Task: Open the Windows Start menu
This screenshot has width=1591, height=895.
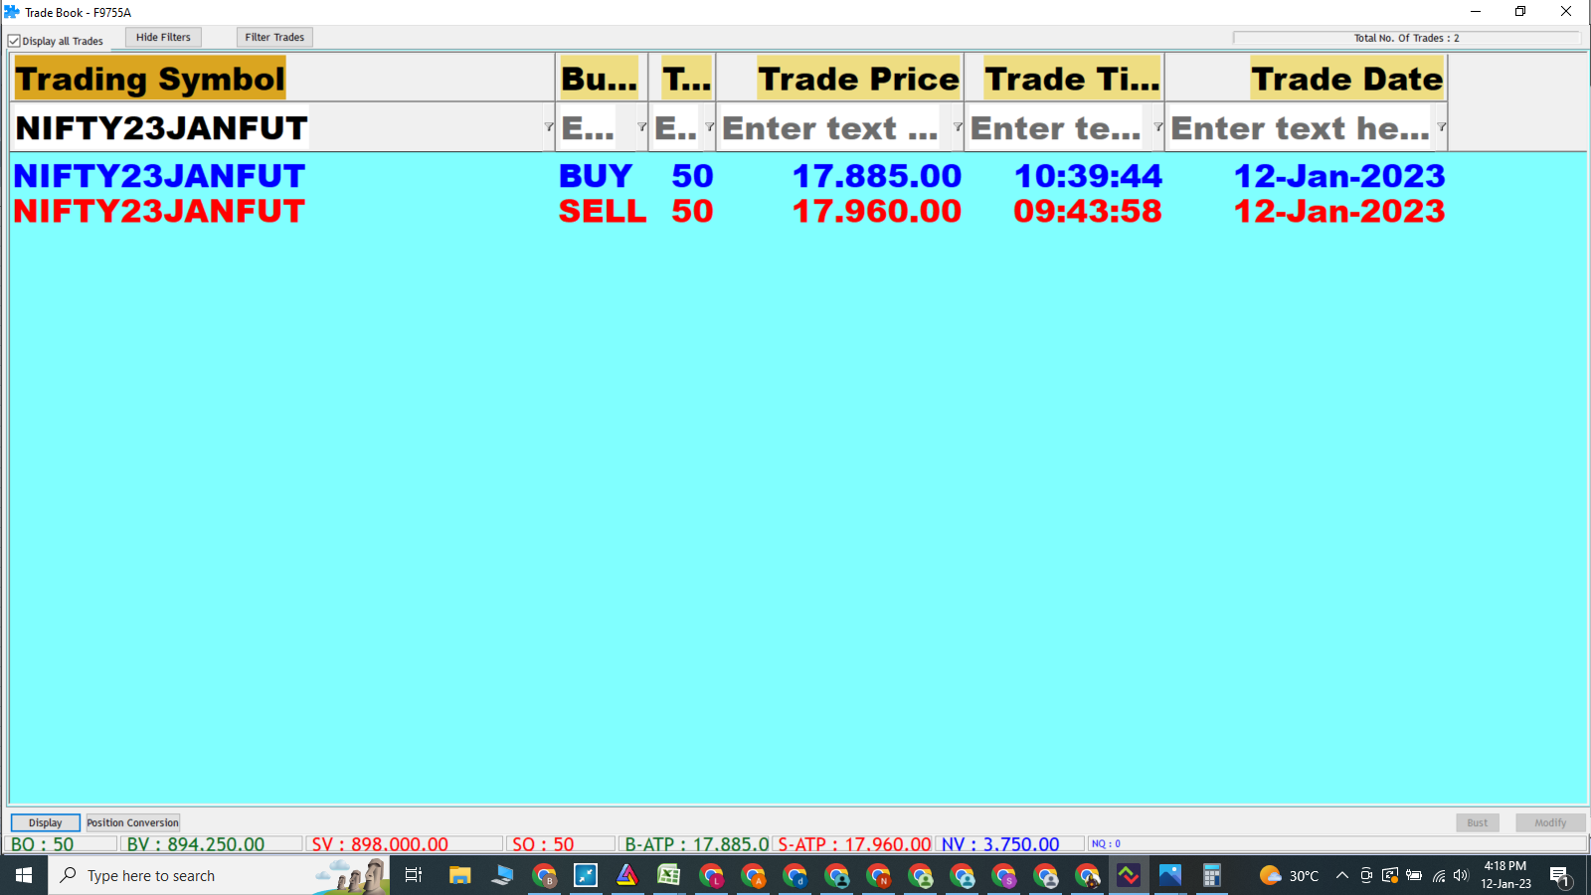Action: point(24,875)
